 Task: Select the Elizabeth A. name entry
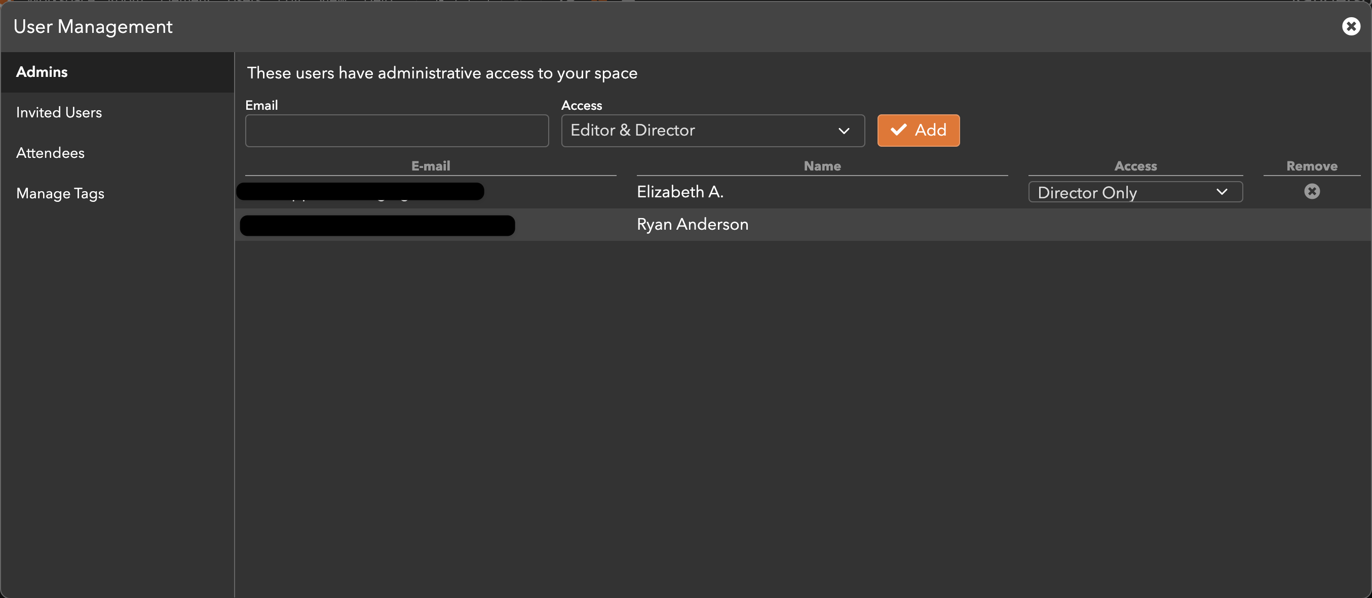pos(679,192)
